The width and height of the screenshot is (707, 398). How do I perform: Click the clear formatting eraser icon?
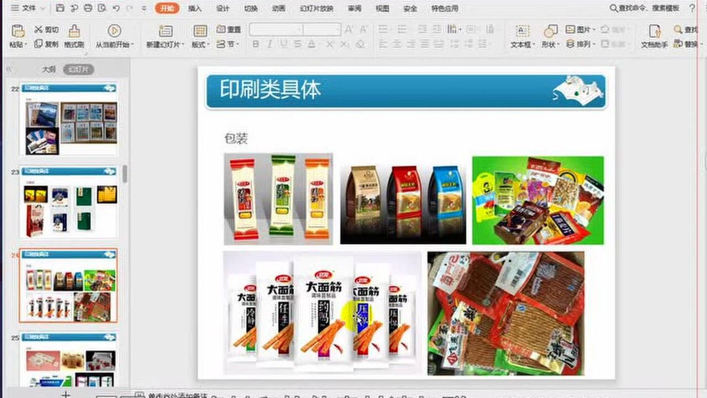coord(360,44)
